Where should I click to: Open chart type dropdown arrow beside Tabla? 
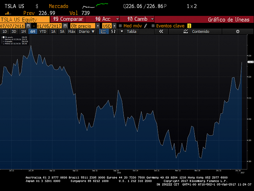122,31
